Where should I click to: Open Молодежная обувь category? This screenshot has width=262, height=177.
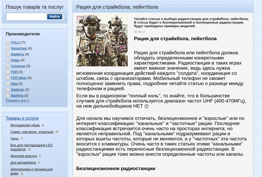[25, 125]
